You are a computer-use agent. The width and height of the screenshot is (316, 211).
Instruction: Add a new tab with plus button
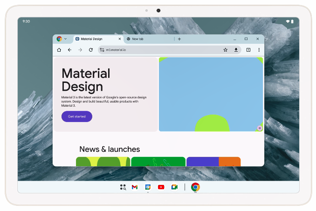coord(179,39)
